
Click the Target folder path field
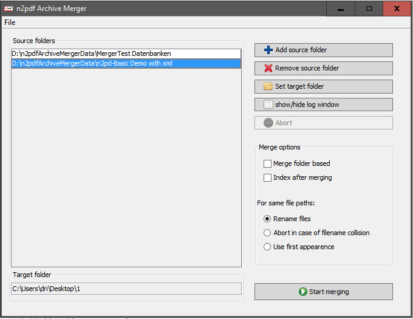(x=126, y=289)
